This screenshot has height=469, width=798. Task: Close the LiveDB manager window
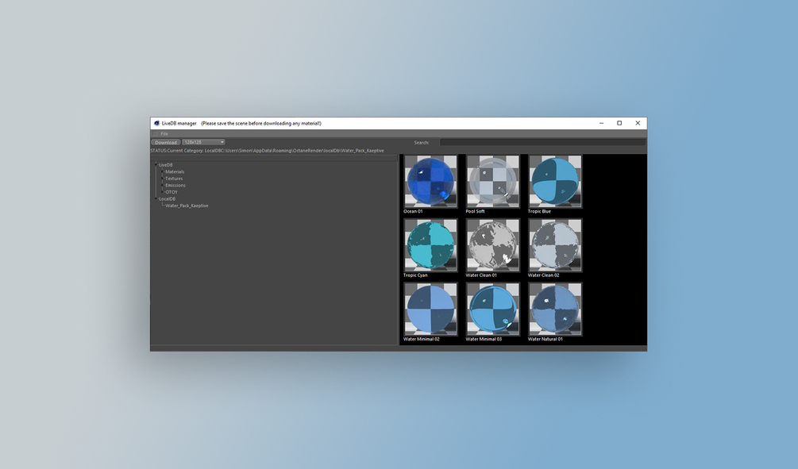pyautogui.click(x=638, y=123)
